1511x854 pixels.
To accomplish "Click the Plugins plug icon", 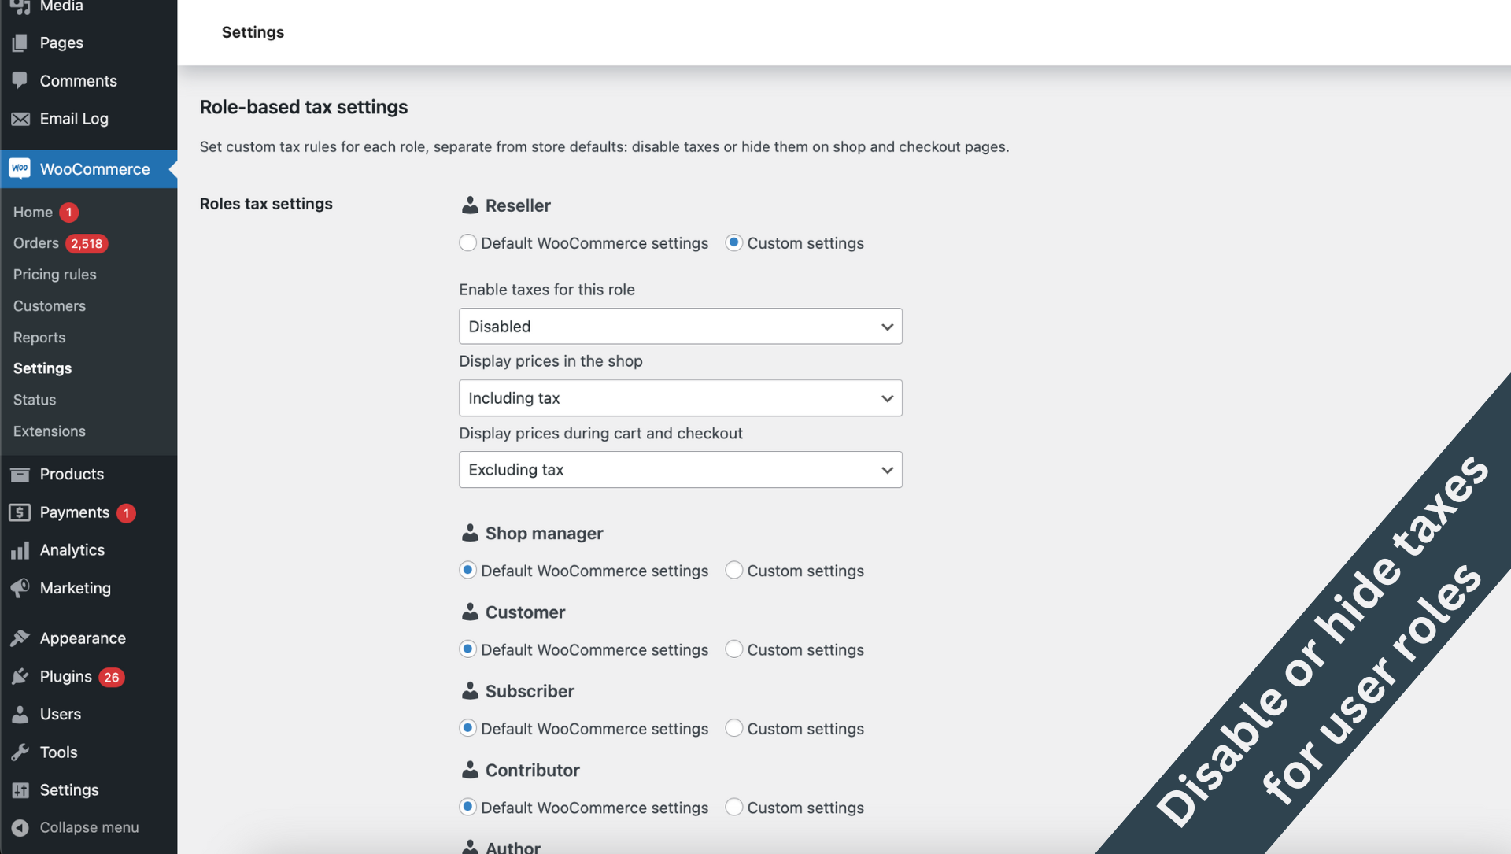I will 20,676.
